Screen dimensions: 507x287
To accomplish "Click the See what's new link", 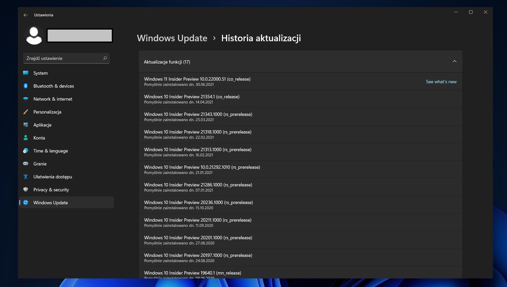I will (441, 82).
